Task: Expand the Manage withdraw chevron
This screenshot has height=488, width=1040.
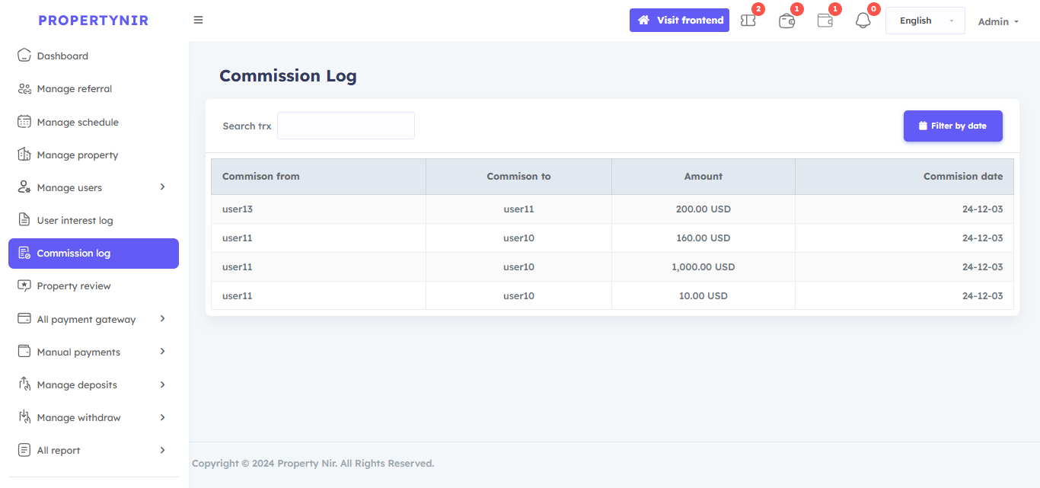Action: point(162,417)
